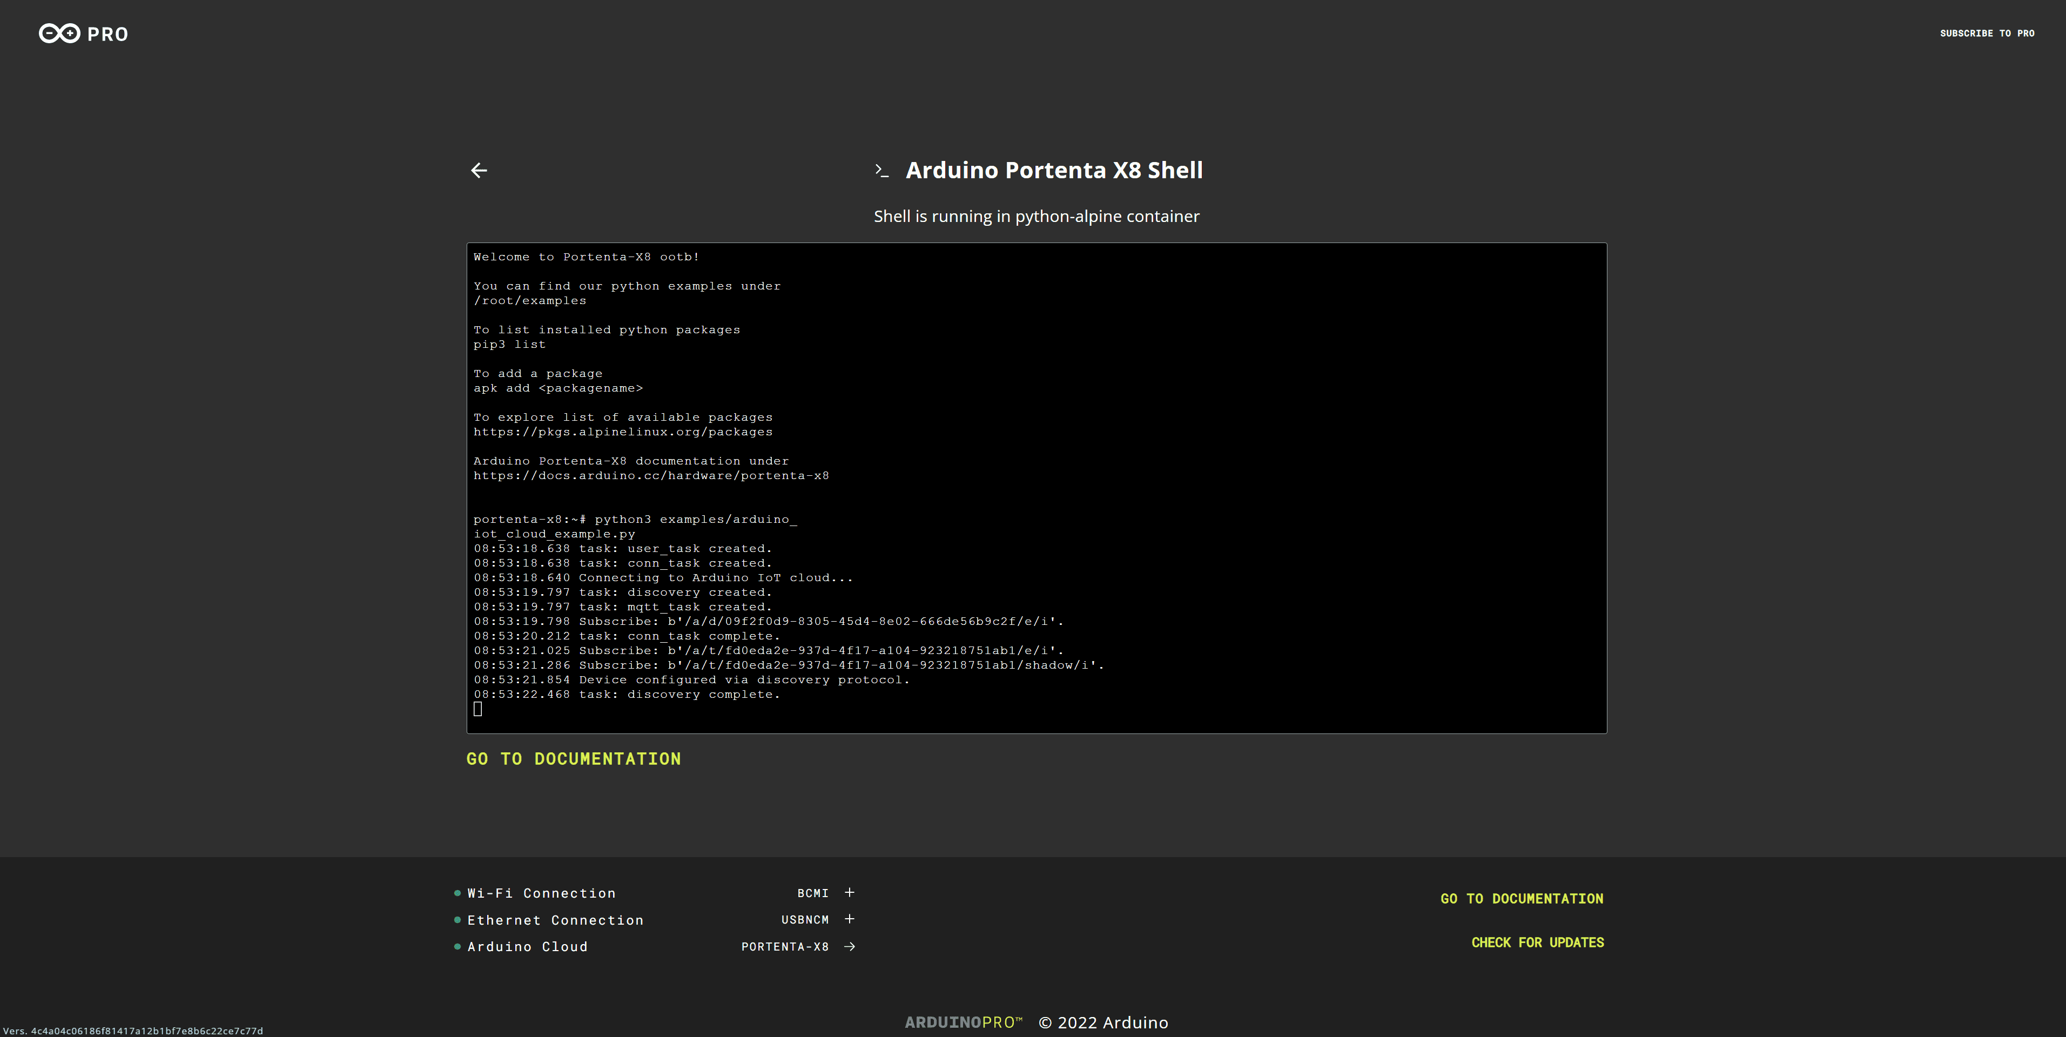Click the Wi-Fi Connection label

[x=541, y=893]
